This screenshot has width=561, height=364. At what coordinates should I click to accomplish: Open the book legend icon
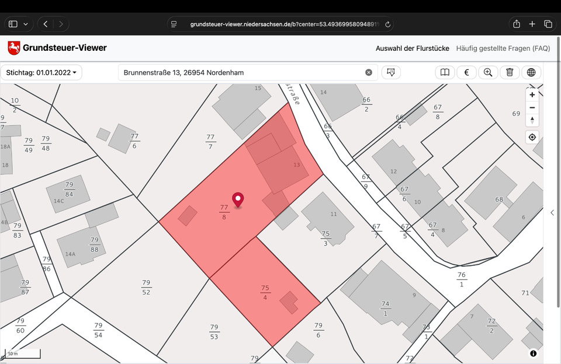[x=445, y=72]
